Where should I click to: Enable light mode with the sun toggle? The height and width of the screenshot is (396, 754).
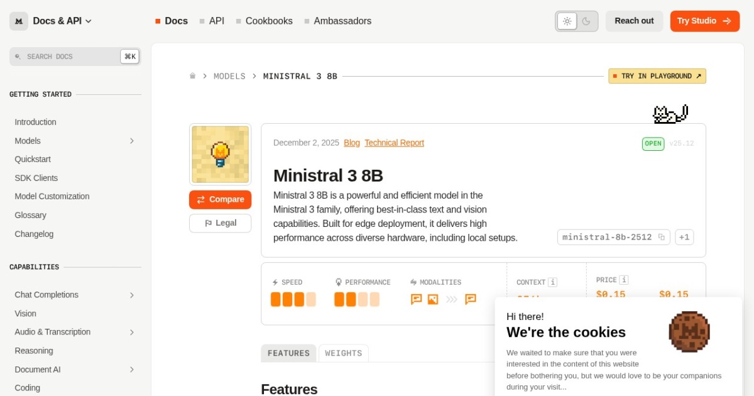tap(567, 21)
